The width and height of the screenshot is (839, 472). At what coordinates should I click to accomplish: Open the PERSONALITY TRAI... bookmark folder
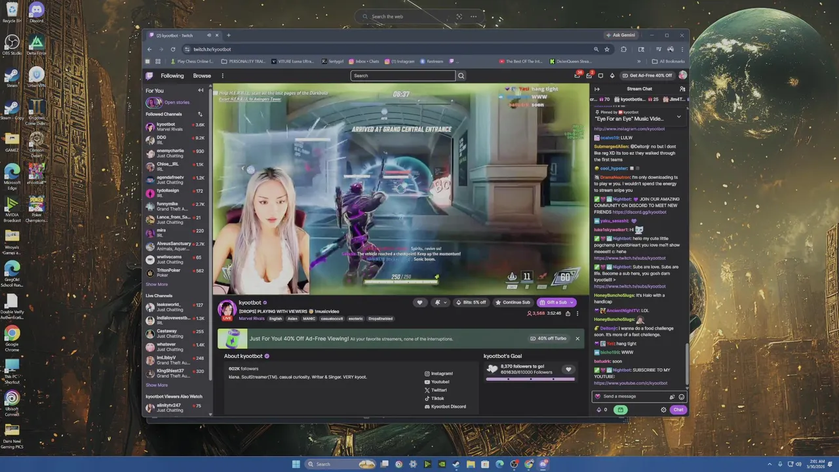tap(243, 62)
